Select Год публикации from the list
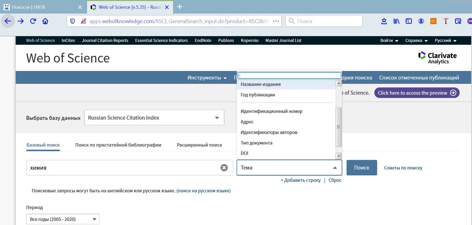Image resolution: width=472 pixels, height=225 pixels. (258, 95)
